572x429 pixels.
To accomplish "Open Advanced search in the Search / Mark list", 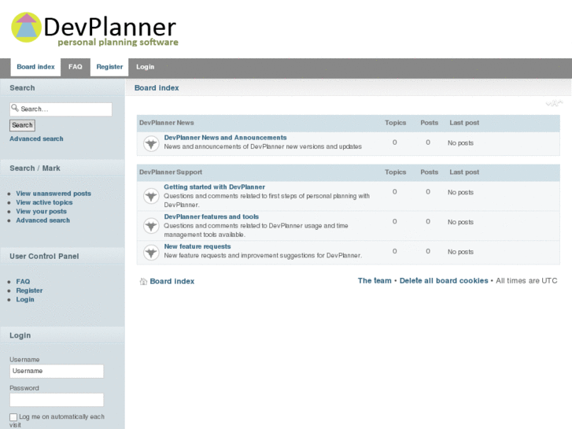I will click(42, 220).
